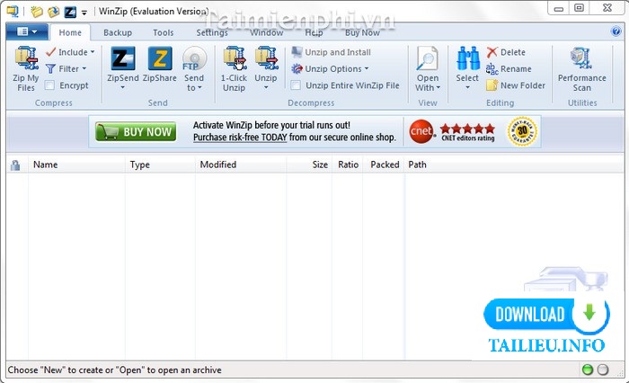The image size is (629, 383).
Task: Open WinZip help question mark
Action: [x=616, y=31]
